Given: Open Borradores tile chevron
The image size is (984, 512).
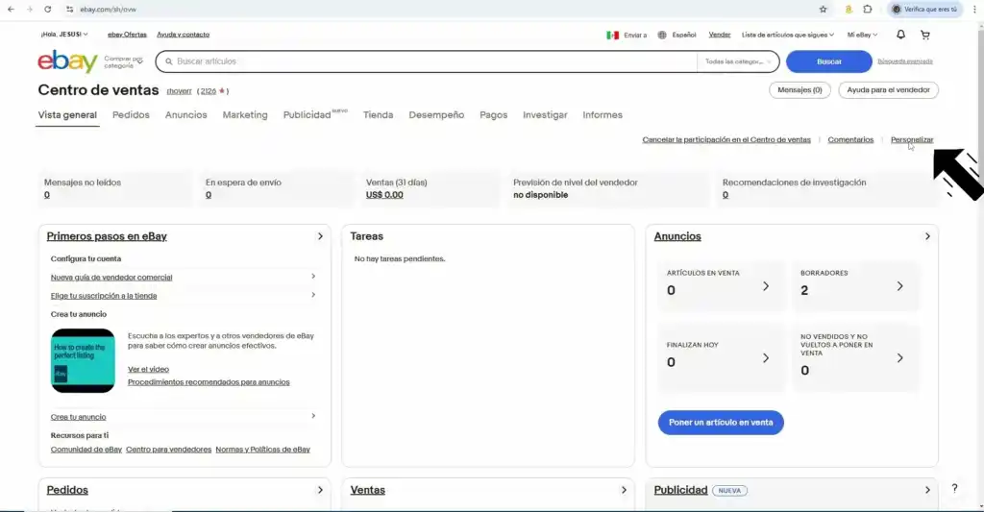Looking at the screenshot, I should pyautogui.click(x=899, y=286).
